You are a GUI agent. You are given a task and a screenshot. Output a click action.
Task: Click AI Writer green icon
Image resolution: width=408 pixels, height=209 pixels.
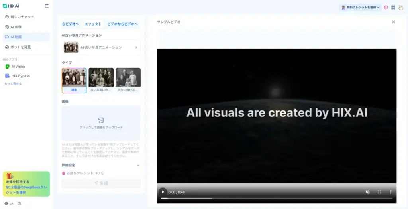click(7, 67)
